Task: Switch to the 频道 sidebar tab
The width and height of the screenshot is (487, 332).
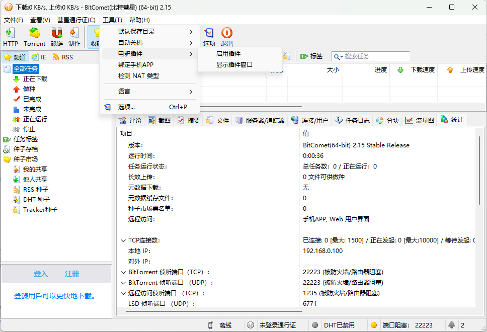Action: click(15, 57)
